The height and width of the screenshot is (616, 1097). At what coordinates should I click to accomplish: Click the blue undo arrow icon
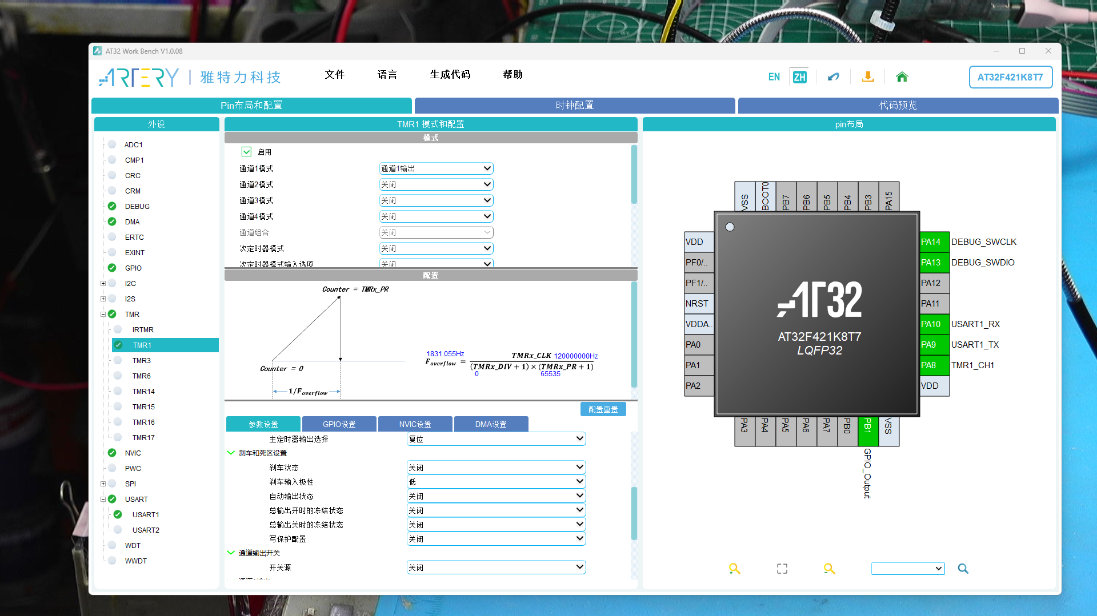tap(834, 77)
